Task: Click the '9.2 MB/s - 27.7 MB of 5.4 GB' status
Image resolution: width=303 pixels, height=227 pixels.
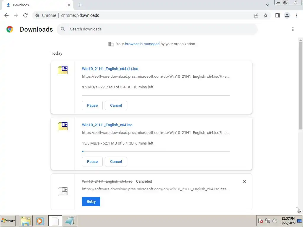Action: 117,87
